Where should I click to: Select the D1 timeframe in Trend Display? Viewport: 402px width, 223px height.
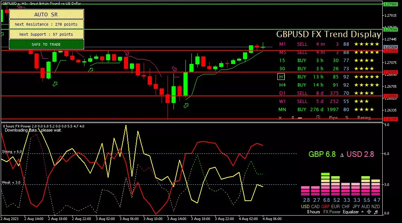[282, 93]
